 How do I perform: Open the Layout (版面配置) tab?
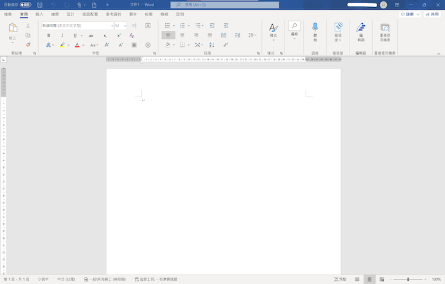pos(90,14)
